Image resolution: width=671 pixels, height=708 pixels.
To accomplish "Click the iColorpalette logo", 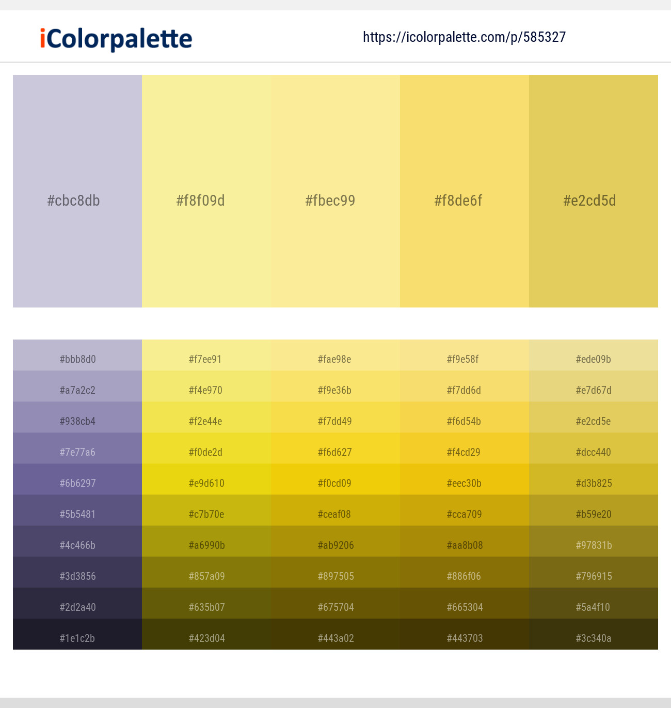I will click(116, 39).
